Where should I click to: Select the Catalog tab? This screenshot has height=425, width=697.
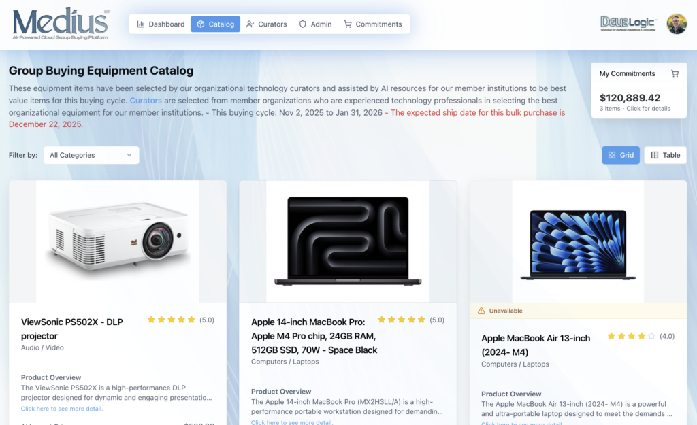[215, 24]
